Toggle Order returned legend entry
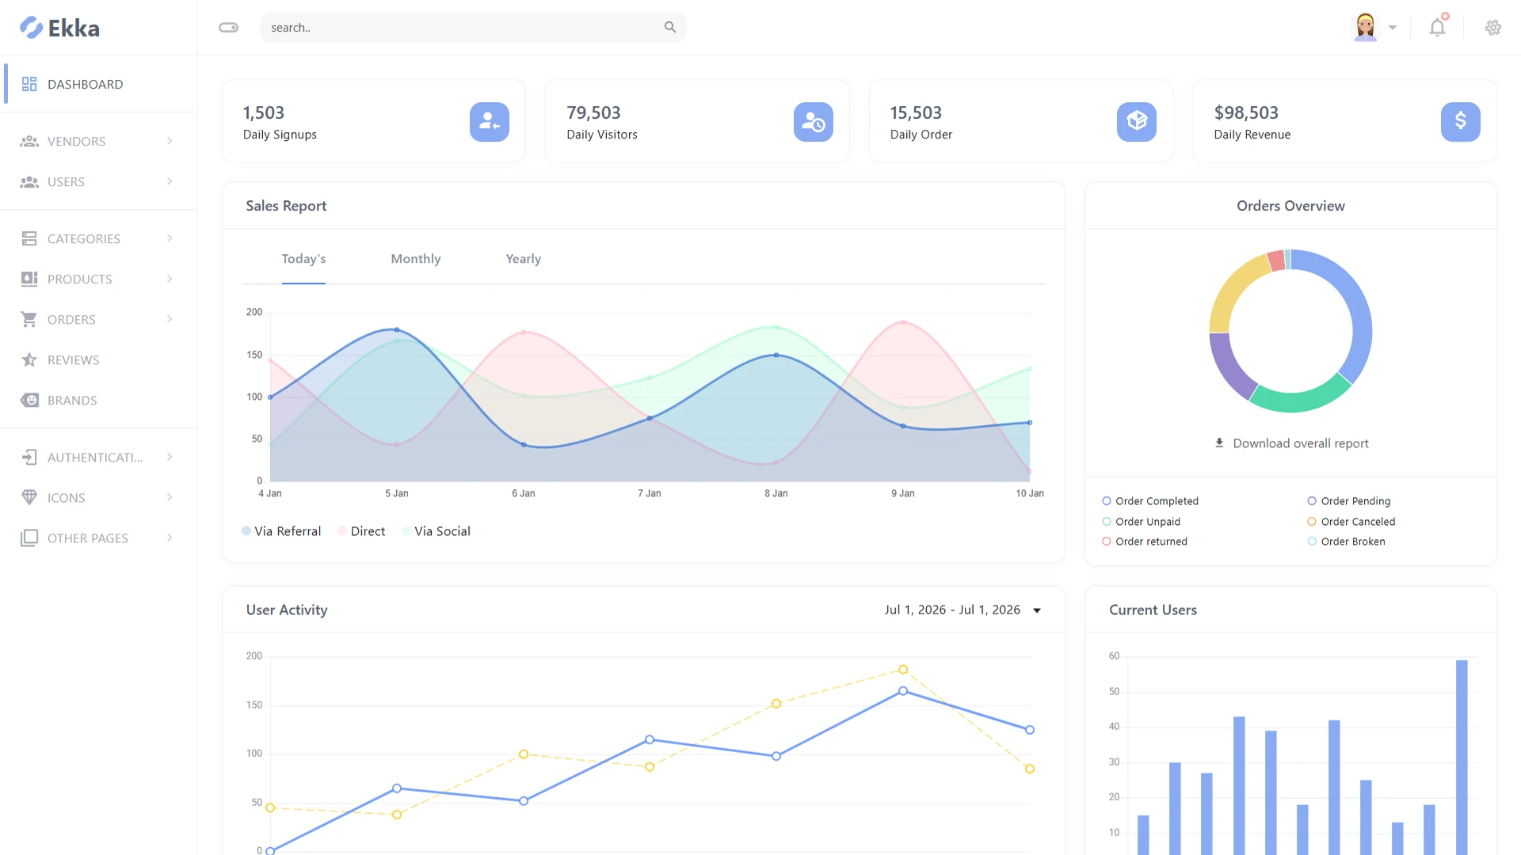Screen dimensions: 1521x855 (x=1145, y=541)
